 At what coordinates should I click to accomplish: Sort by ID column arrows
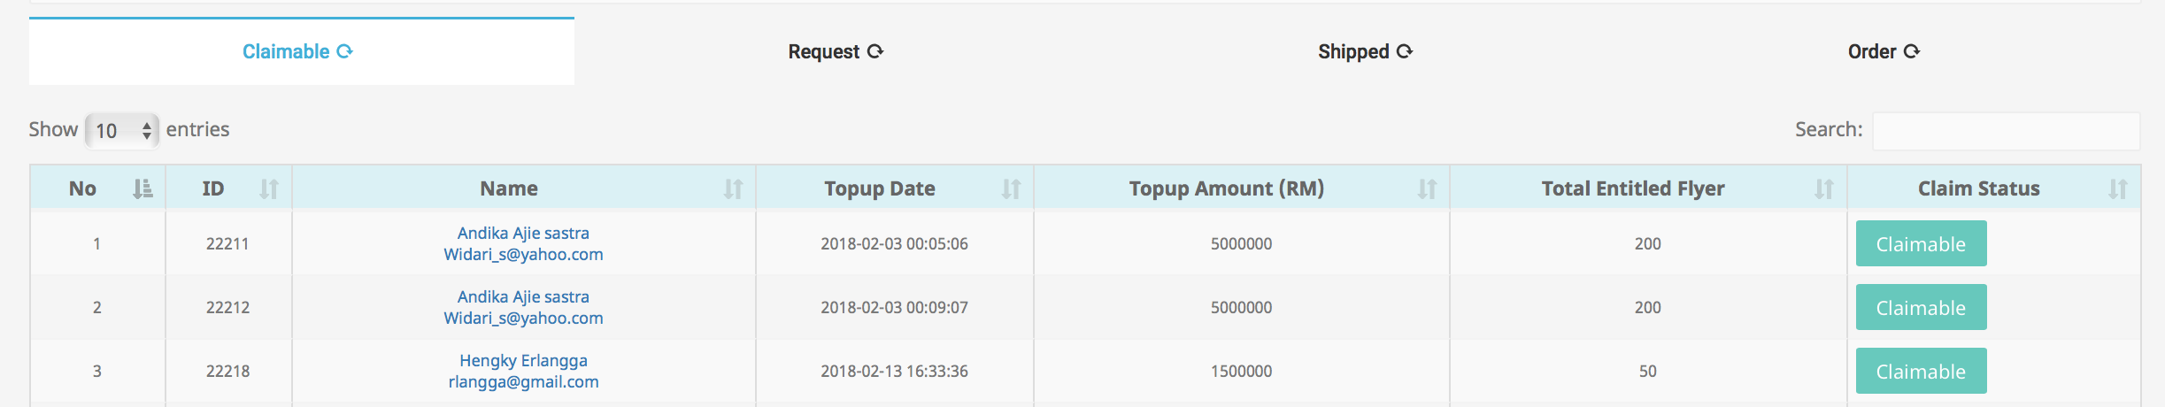[x=269, y=188]
